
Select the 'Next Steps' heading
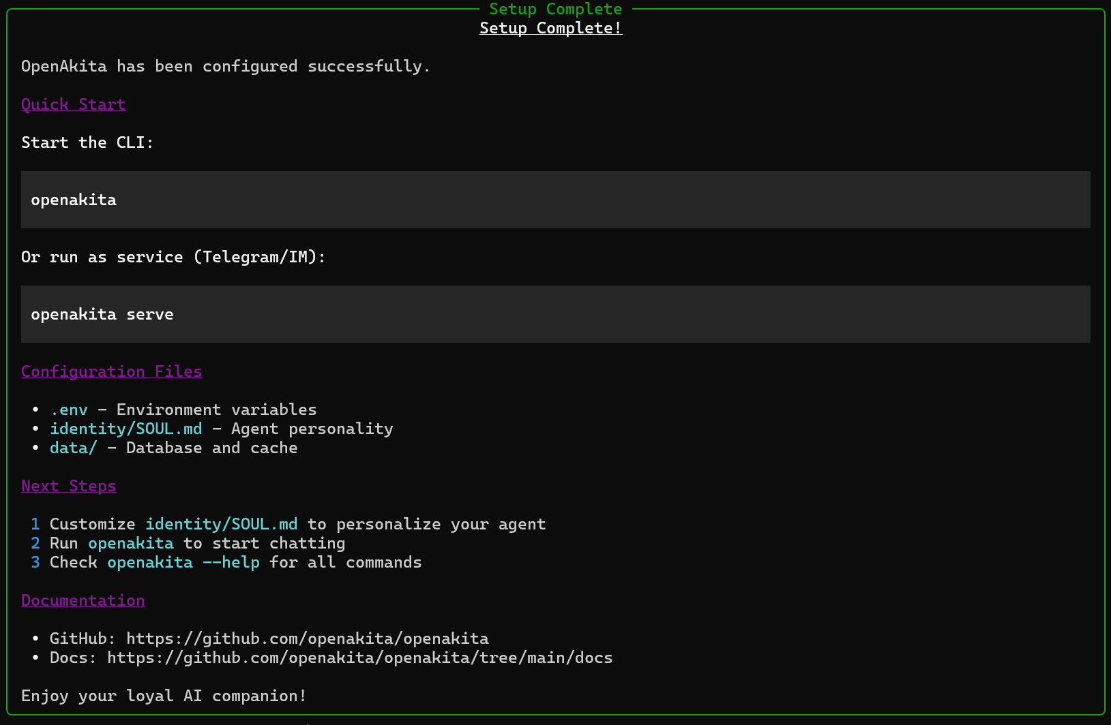(69, 487)
